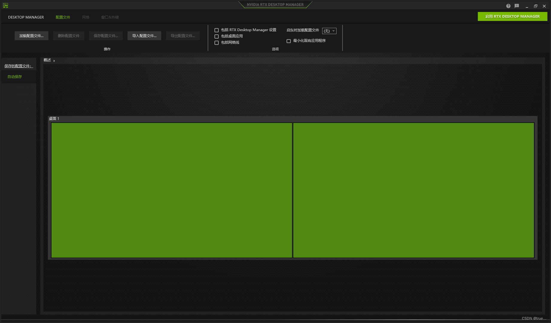This screenshot has width=551, height=323.
Task: Switch to DESKTOP MANAGER tab
Action: (26, 17)
